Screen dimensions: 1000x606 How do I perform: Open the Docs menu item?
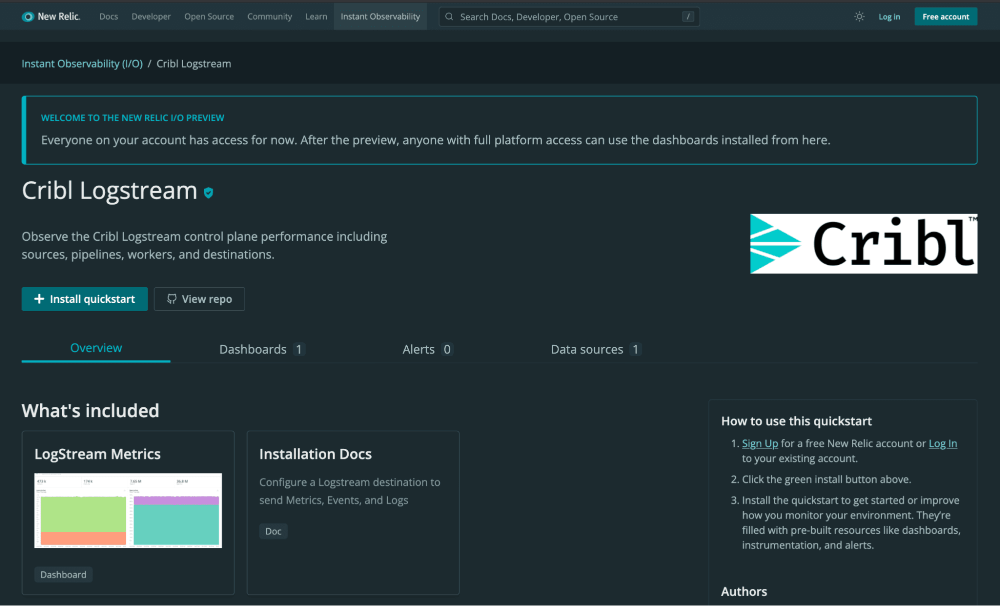(109, 17)
